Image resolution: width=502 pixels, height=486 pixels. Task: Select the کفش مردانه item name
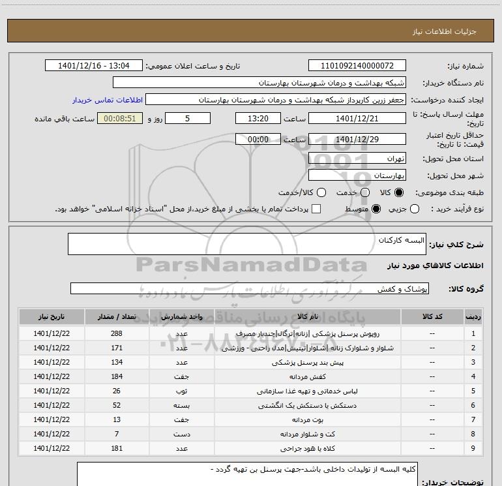pyautogui.click(x=307, y=377)
